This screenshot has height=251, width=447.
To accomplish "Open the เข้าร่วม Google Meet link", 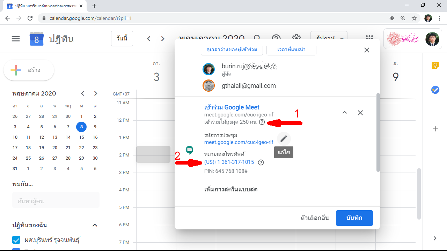I will click(232, 107).
